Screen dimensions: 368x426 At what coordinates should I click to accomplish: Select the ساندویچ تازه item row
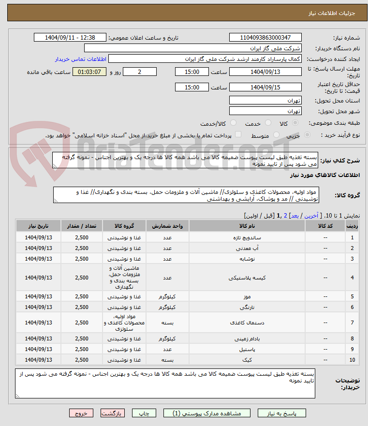[187, 237]
